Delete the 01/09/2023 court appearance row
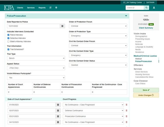The image size is (164, 127). click(126, 105)
